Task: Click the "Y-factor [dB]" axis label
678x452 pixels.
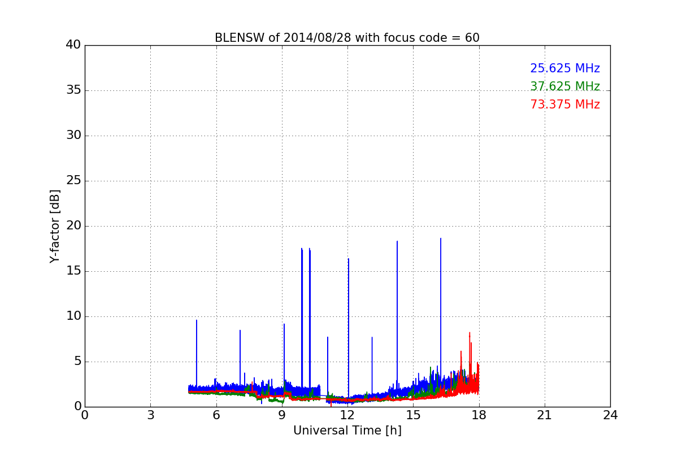Action: 55,226
